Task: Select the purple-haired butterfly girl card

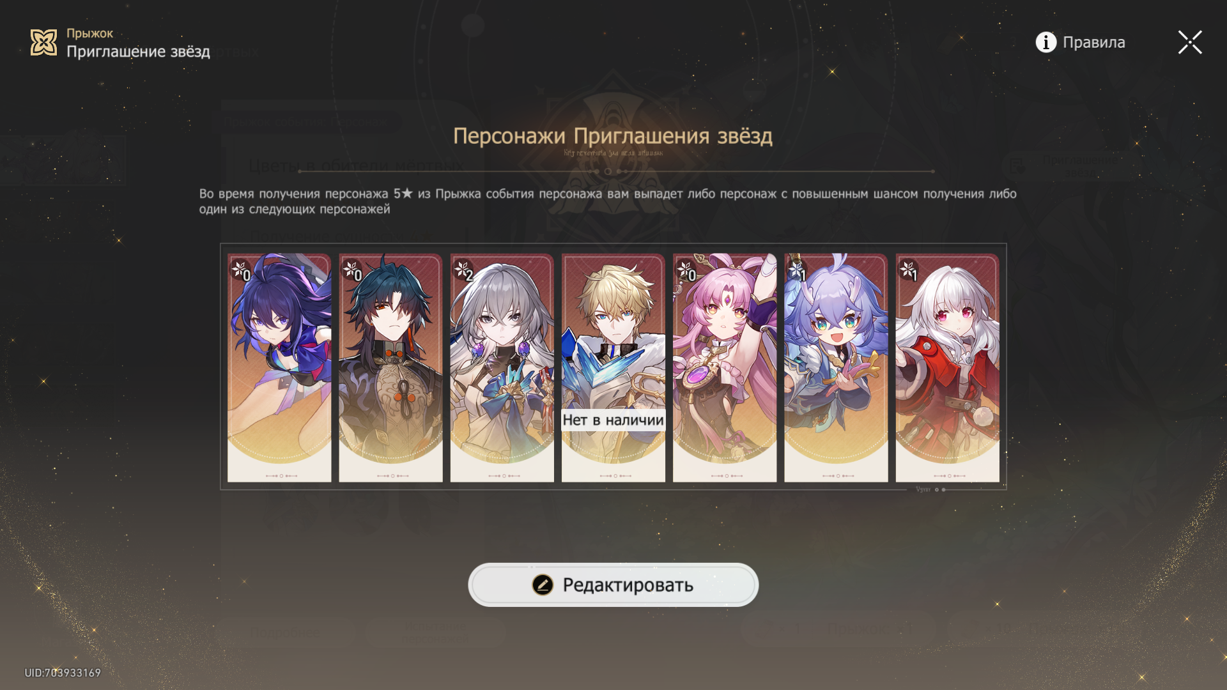Action: coord(279,367)
